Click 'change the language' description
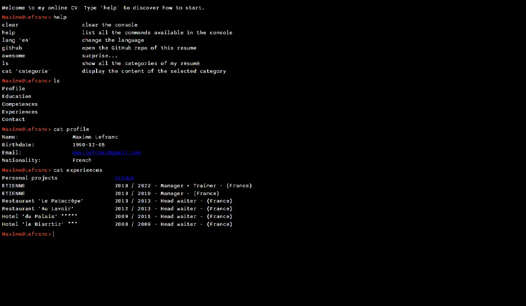526x306 pixels. (x=113, y=40)
